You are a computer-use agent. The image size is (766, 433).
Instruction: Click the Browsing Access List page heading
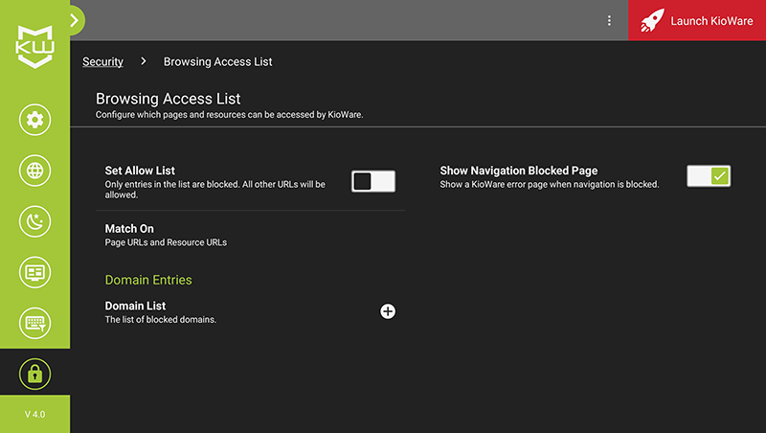tap(169, 99)
